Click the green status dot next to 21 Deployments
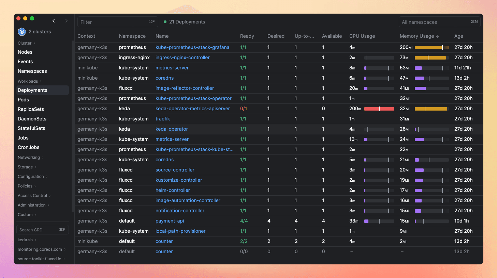497x278 pixels. 165,21
